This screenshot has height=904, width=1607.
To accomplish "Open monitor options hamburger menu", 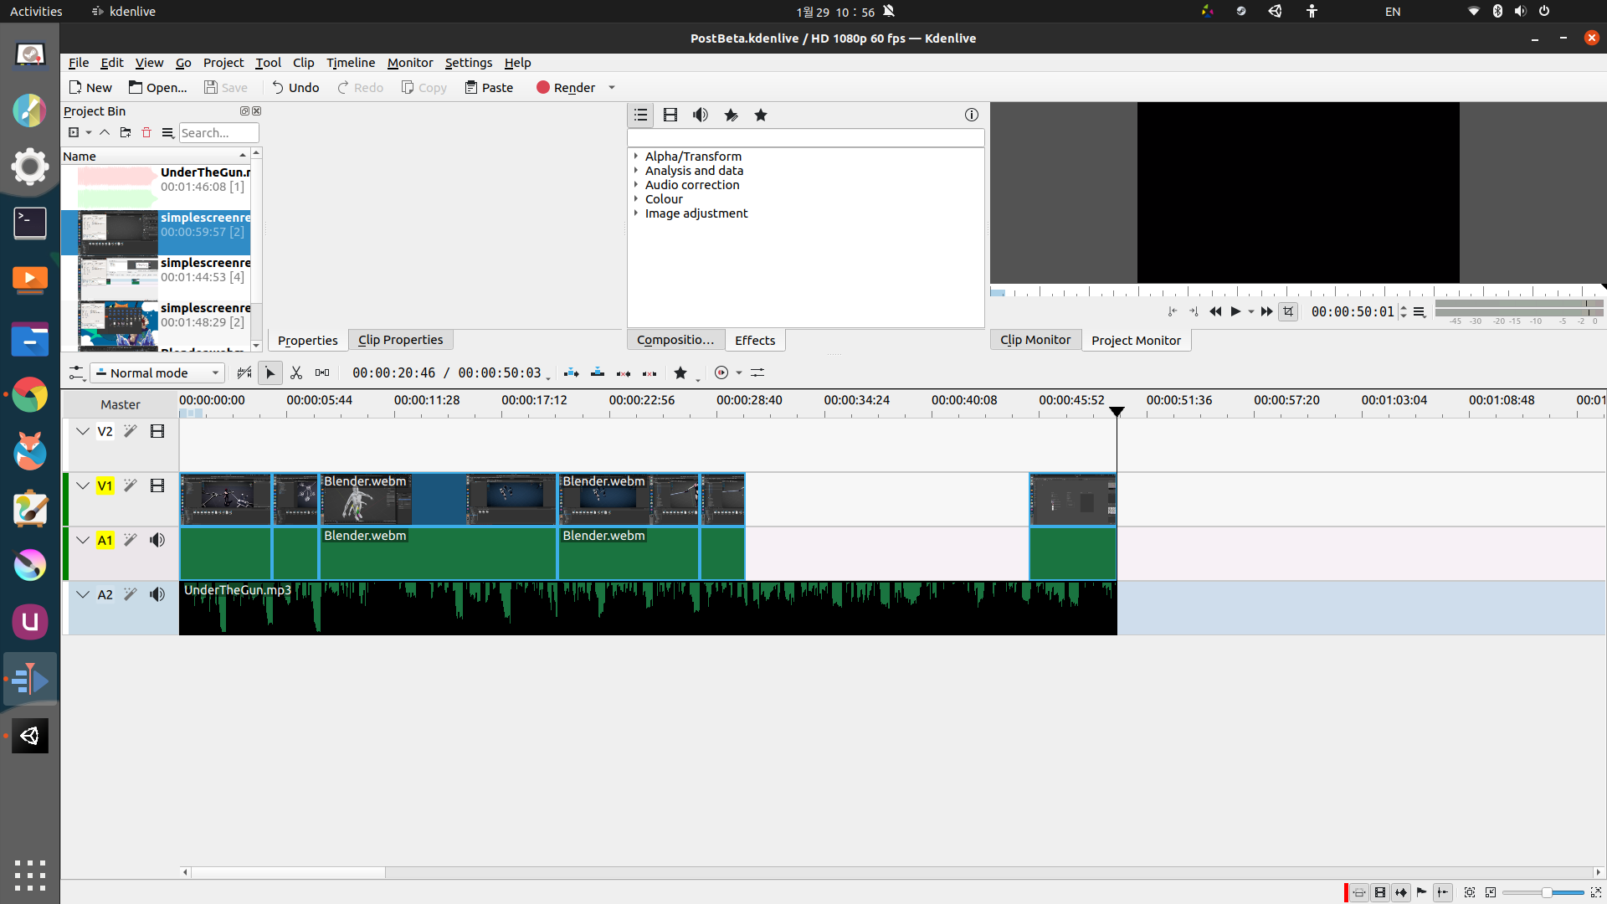I will (1420, 311).
